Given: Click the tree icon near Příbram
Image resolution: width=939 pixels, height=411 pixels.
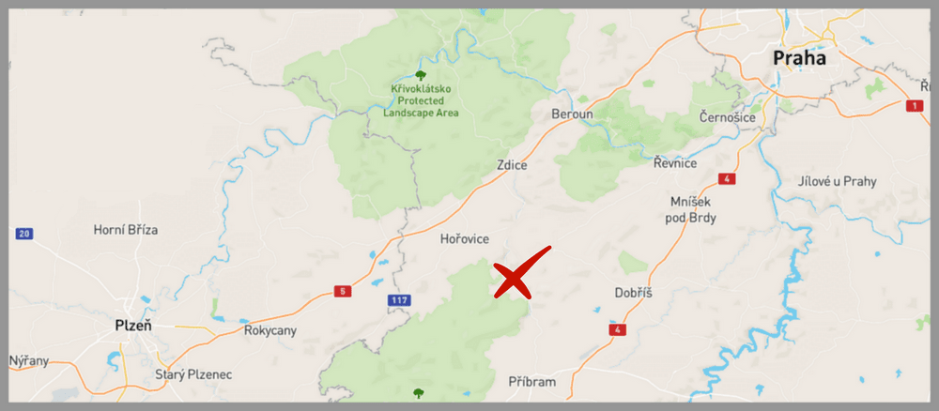Looking at the screenshot, I should point(419,393).
